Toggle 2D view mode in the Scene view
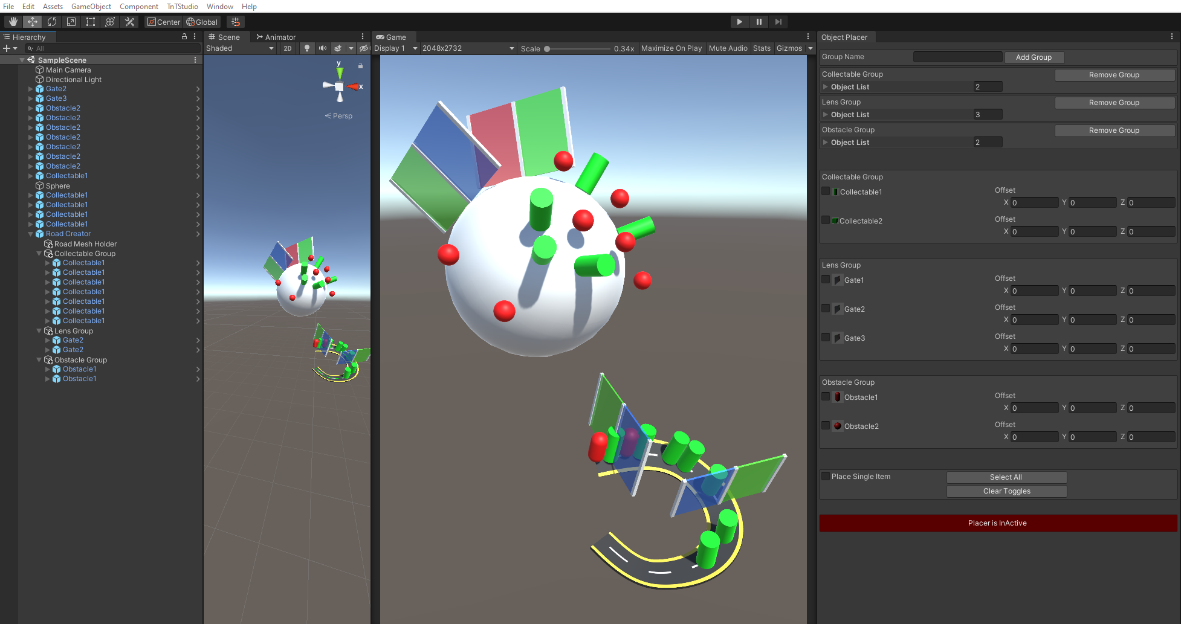This screenshot has height=624, width=1181. tap(287, 48)
